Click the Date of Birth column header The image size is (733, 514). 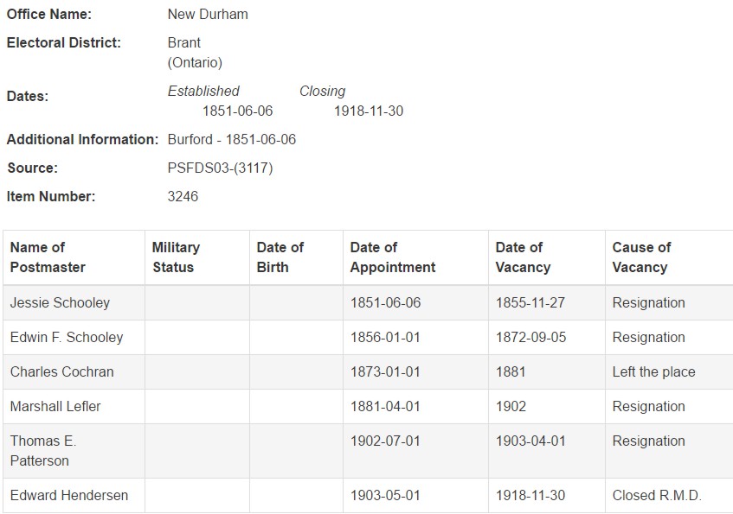296,257
